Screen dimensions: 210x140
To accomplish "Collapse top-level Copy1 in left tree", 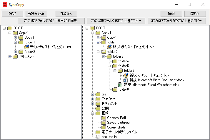I will coord(10,33).
